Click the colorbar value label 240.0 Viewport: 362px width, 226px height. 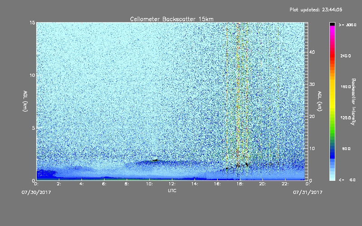(346, 56)
